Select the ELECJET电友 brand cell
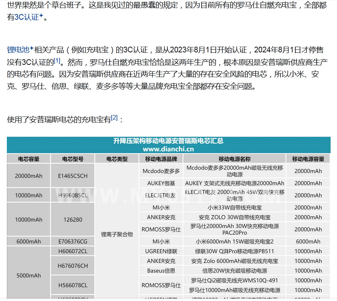 point(161,195)
